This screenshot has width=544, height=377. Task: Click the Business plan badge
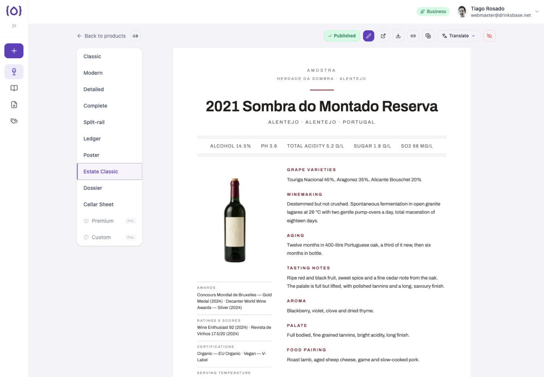433,11
